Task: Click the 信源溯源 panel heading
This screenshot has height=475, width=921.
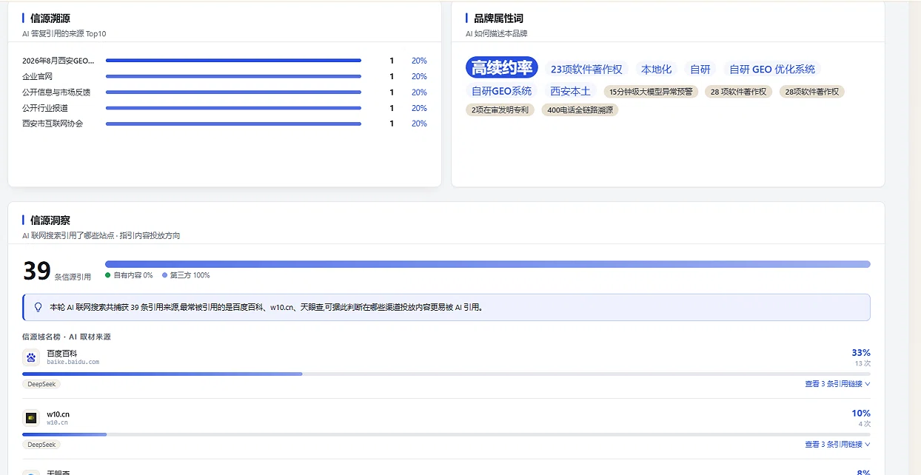Action: pos(50,18)
